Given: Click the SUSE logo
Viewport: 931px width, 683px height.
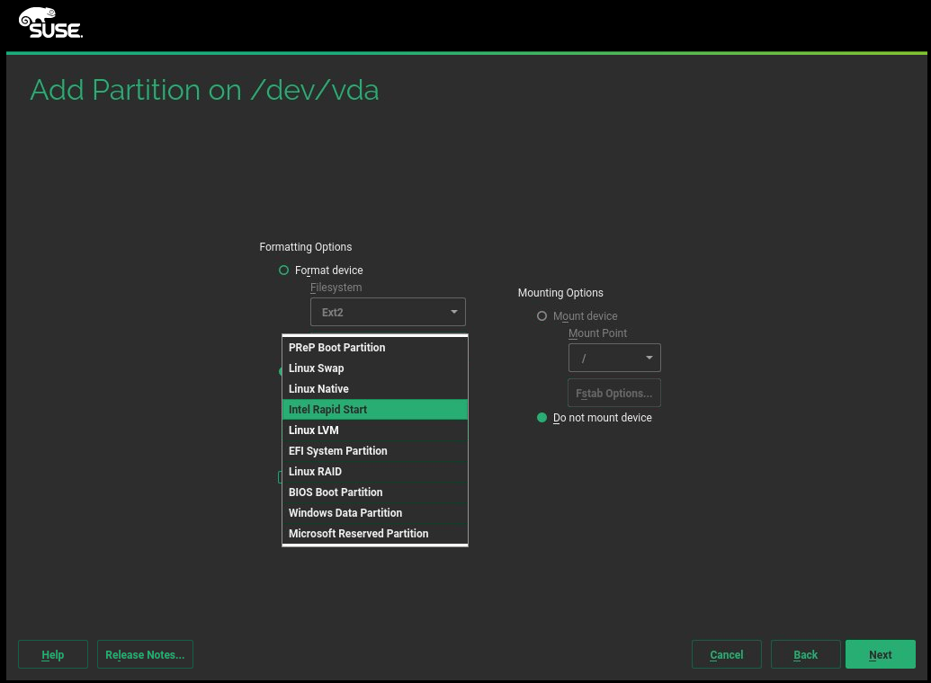Looking at the screenshot, I should coord(50,23).
